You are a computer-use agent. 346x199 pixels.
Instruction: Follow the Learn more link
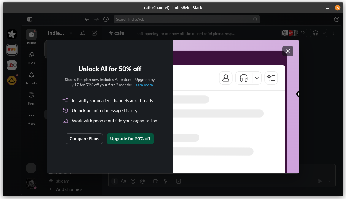143,85
